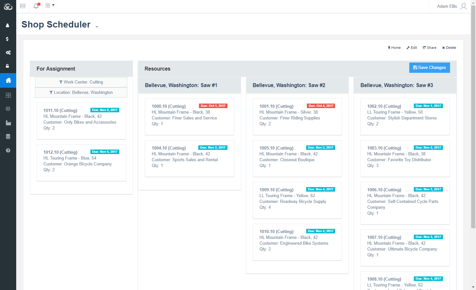The width and height of the screenshot is (476, 290).
Task: Open the gears settings sidebar icon
Action: pyautogui.click(x=8, y=52)
